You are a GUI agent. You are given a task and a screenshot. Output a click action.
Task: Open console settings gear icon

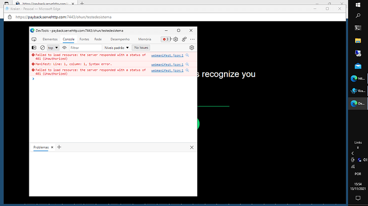click(192, 48)
